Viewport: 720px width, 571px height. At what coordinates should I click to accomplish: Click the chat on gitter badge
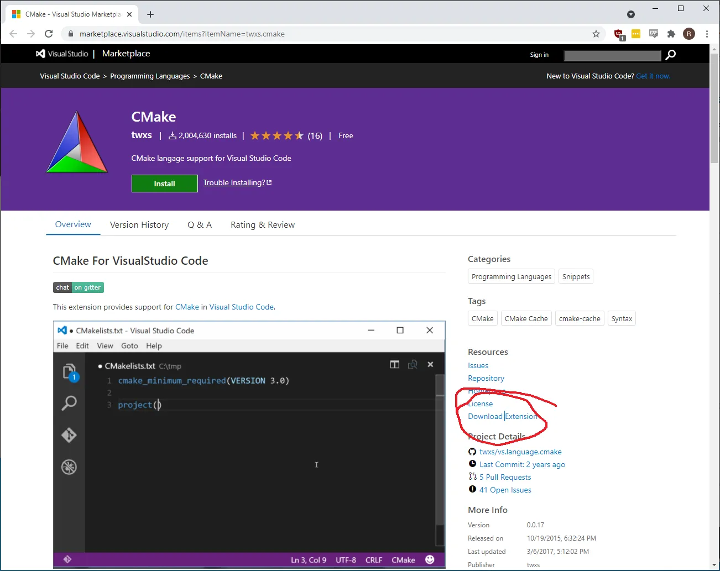coord(79,287)
